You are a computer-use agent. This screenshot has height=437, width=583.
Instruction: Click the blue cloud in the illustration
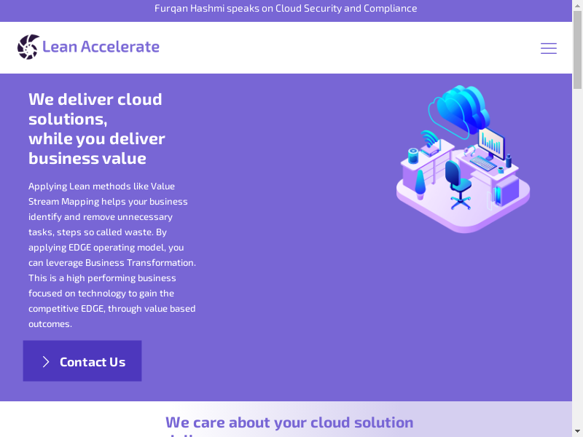pyautogui.click(x=463, y=108)
